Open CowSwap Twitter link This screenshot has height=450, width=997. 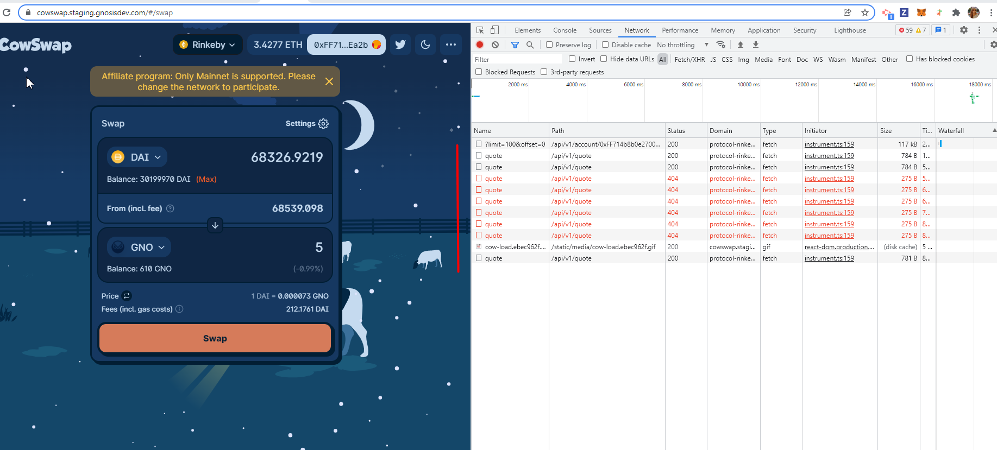[400, 45]
